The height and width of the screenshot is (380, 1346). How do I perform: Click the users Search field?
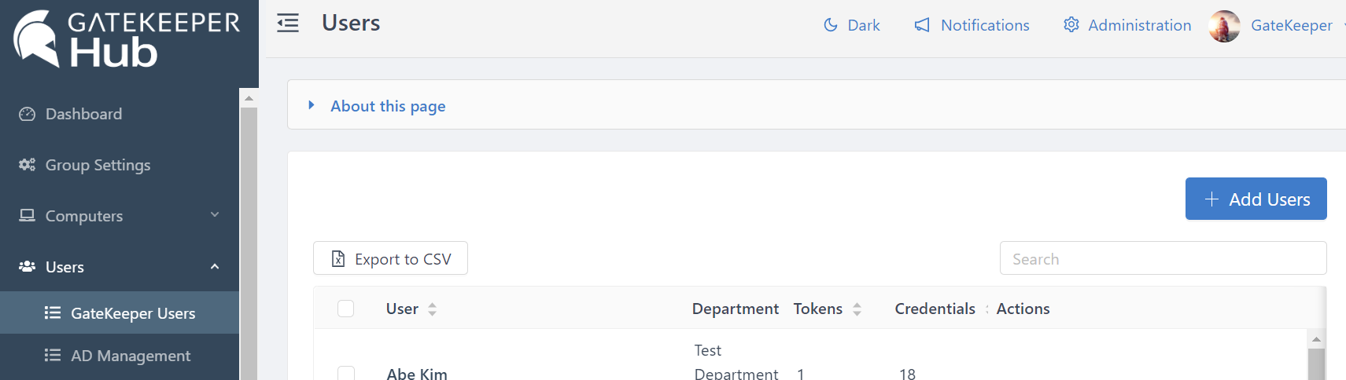click(1162, 258)
